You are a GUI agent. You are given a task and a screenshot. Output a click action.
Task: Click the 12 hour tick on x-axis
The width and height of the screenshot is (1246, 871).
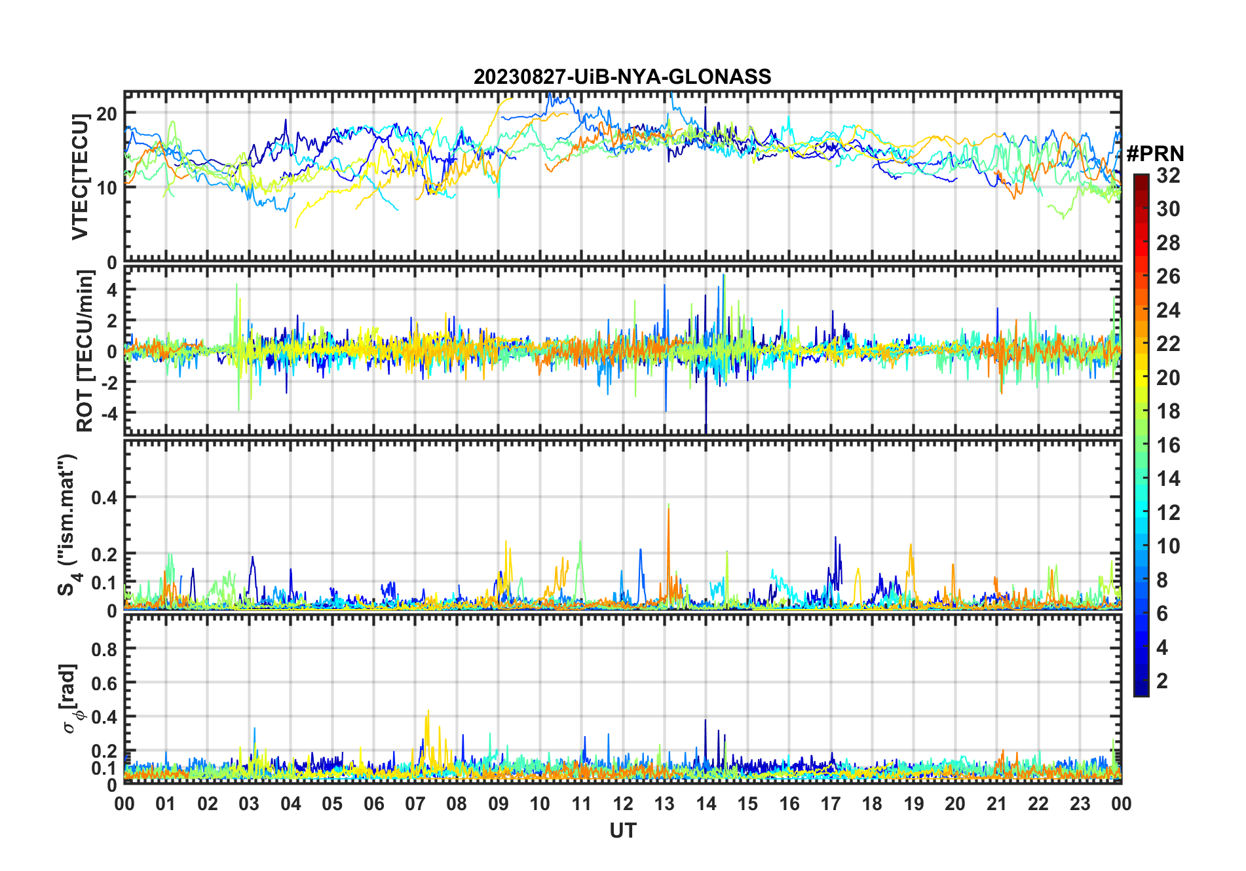click(x=623, y=804)
